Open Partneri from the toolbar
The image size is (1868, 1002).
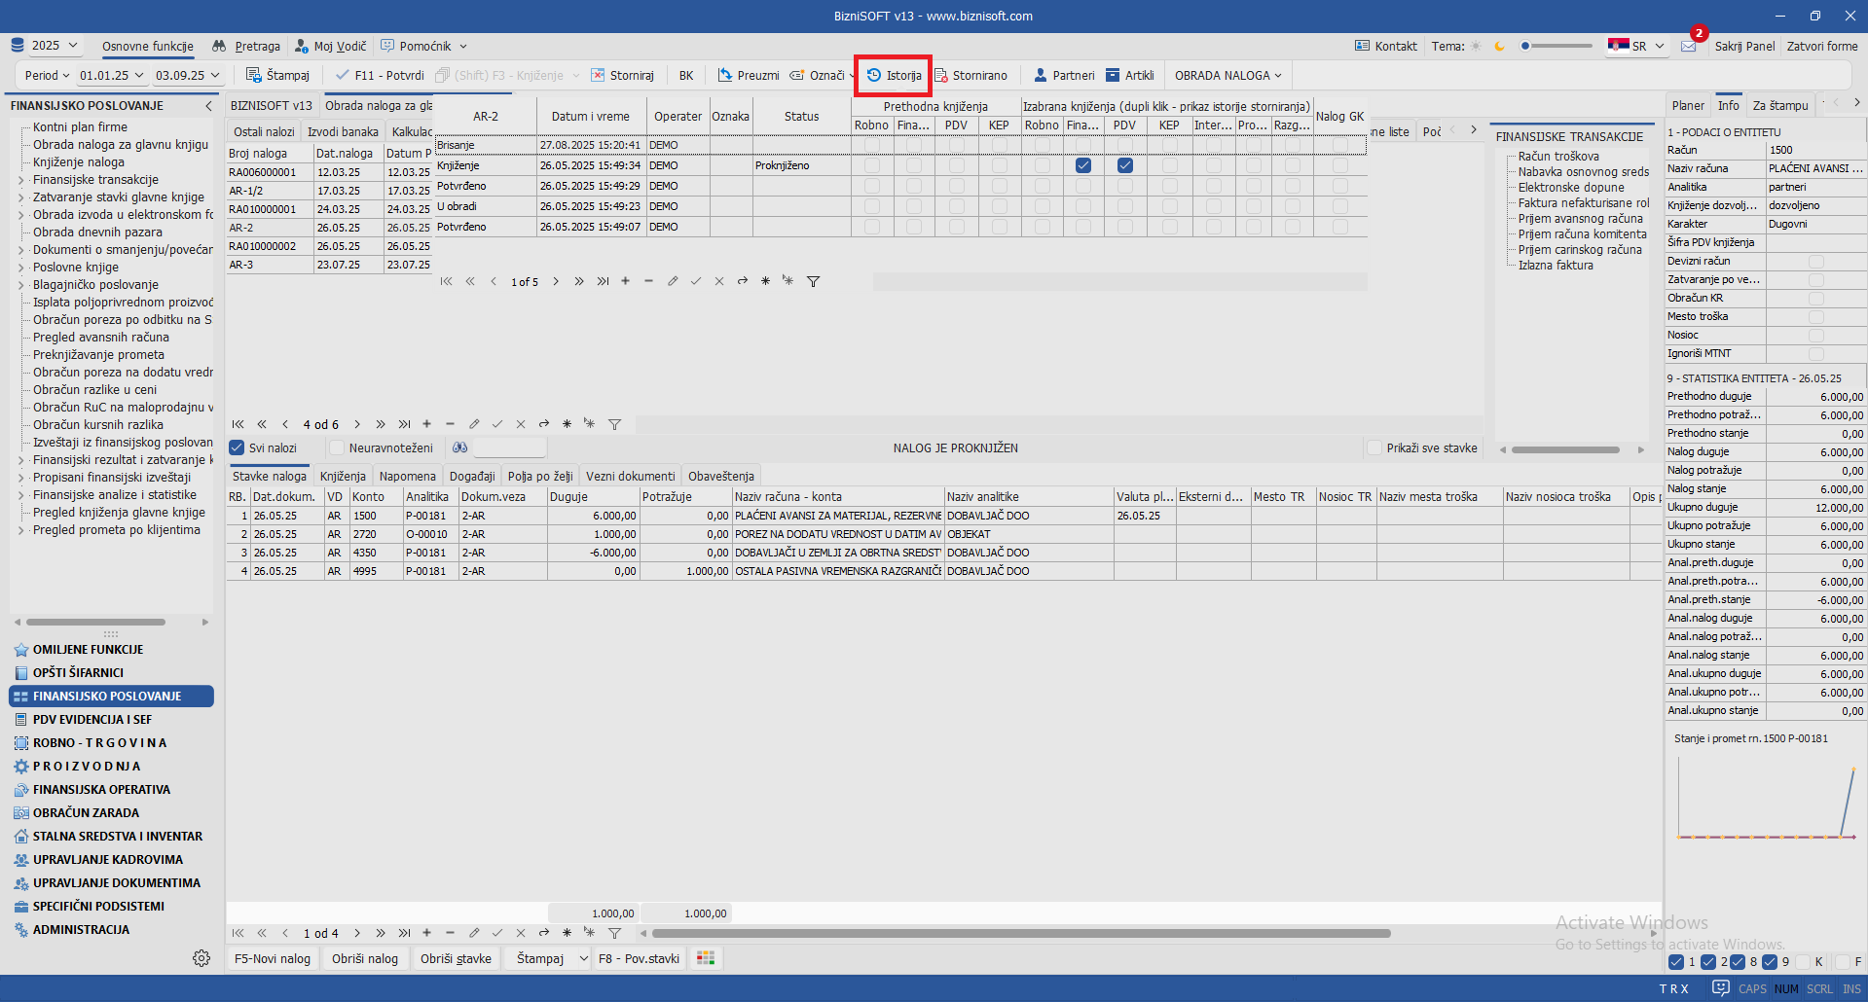1064,75
